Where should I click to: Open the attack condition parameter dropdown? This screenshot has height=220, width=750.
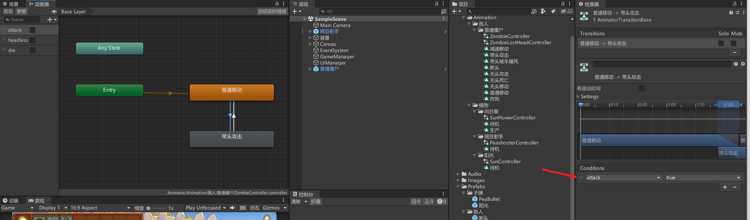click(x=623, y=178)
